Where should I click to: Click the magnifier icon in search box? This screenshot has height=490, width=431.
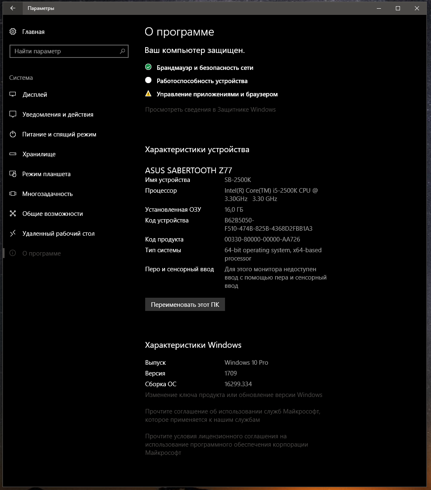[122, 51]
